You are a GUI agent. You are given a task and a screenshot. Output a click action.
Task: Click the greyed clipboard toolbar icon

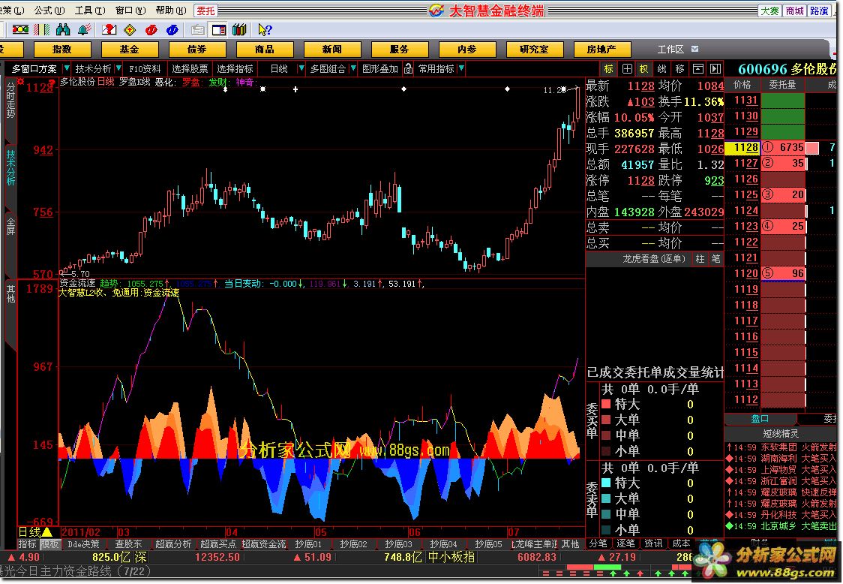coord(197,29)
